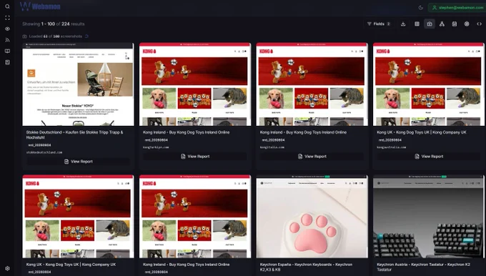Download the results with the export icon

click(403, 24)
